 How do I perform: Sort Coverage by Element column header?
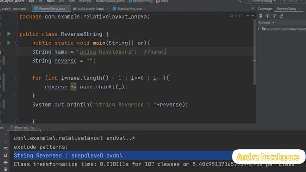266,23
